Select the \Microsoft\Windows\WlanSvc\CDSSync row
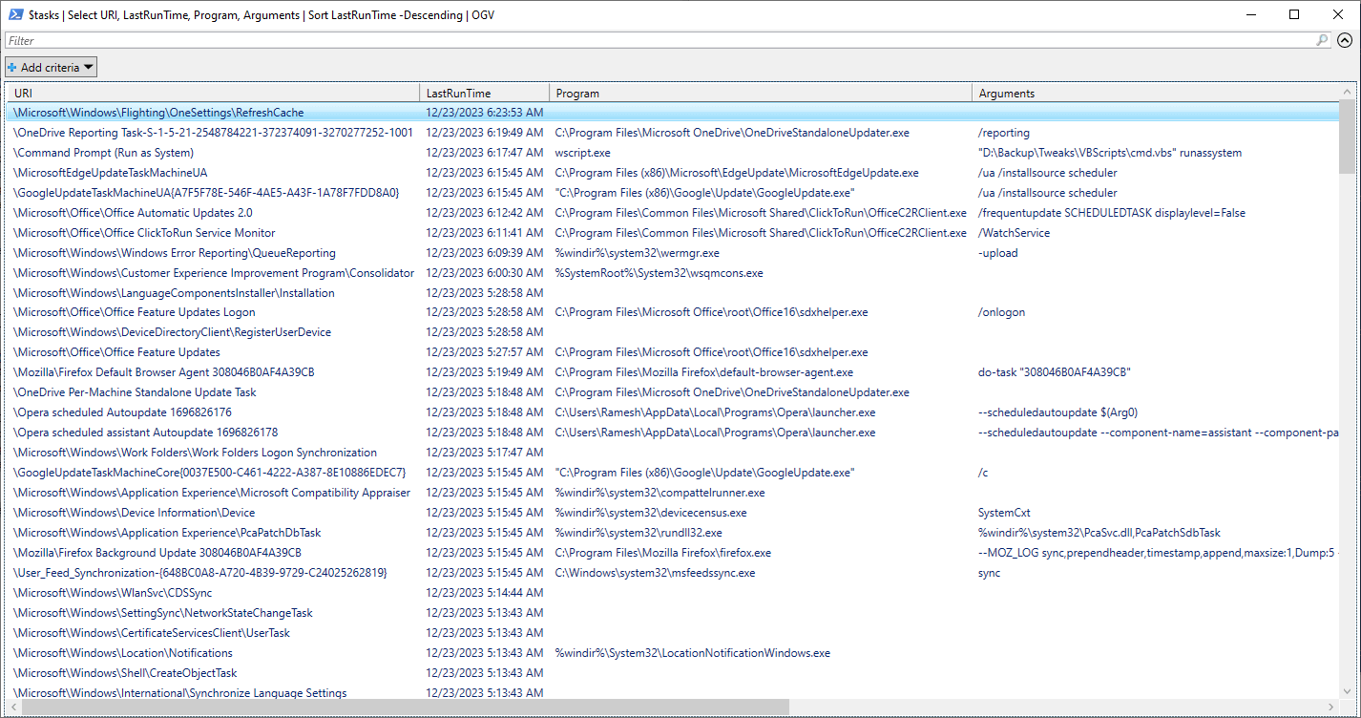This screenshot has width=1361, height=718. (673, 593)
